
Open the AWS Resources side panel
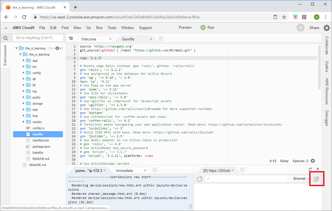click(327, 91)
